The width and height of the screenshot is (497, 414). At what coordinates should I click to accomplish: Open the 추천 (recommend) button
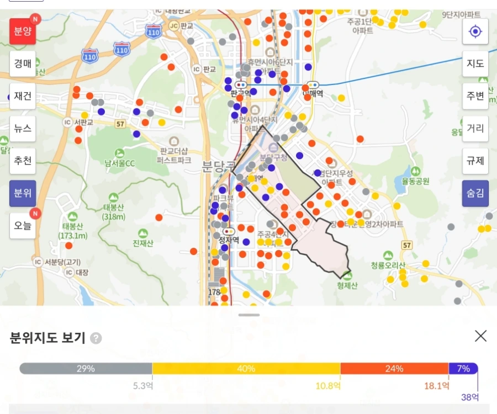pyautogui.click(x=23, y=161)
